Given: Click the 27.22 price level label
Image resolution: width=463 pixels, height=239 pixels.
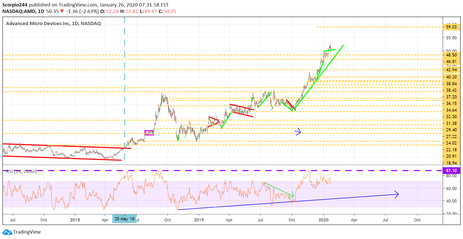Looking at the screenshot, I should point(451,136).
